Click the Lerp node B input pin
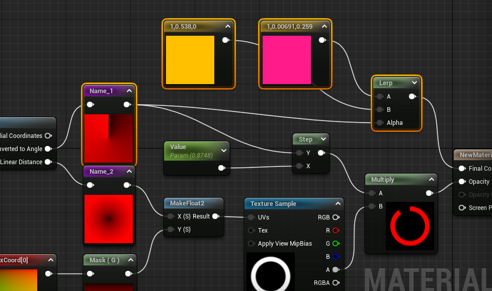 pyautogui.click(x=380, y=110)
